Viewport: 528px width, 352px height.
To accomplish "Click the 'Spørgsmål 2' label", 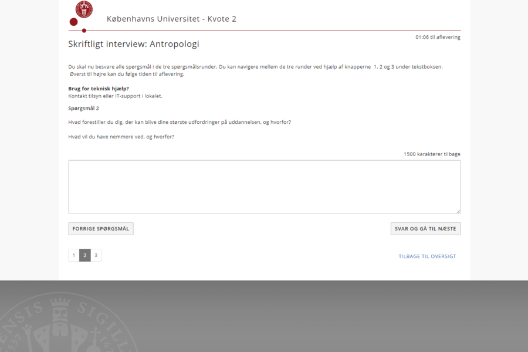I will [83, 109].
